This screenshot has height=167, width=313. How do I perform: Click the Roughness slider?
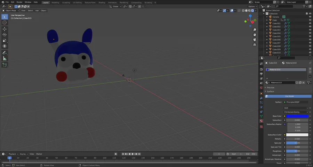tap(297, 151)
